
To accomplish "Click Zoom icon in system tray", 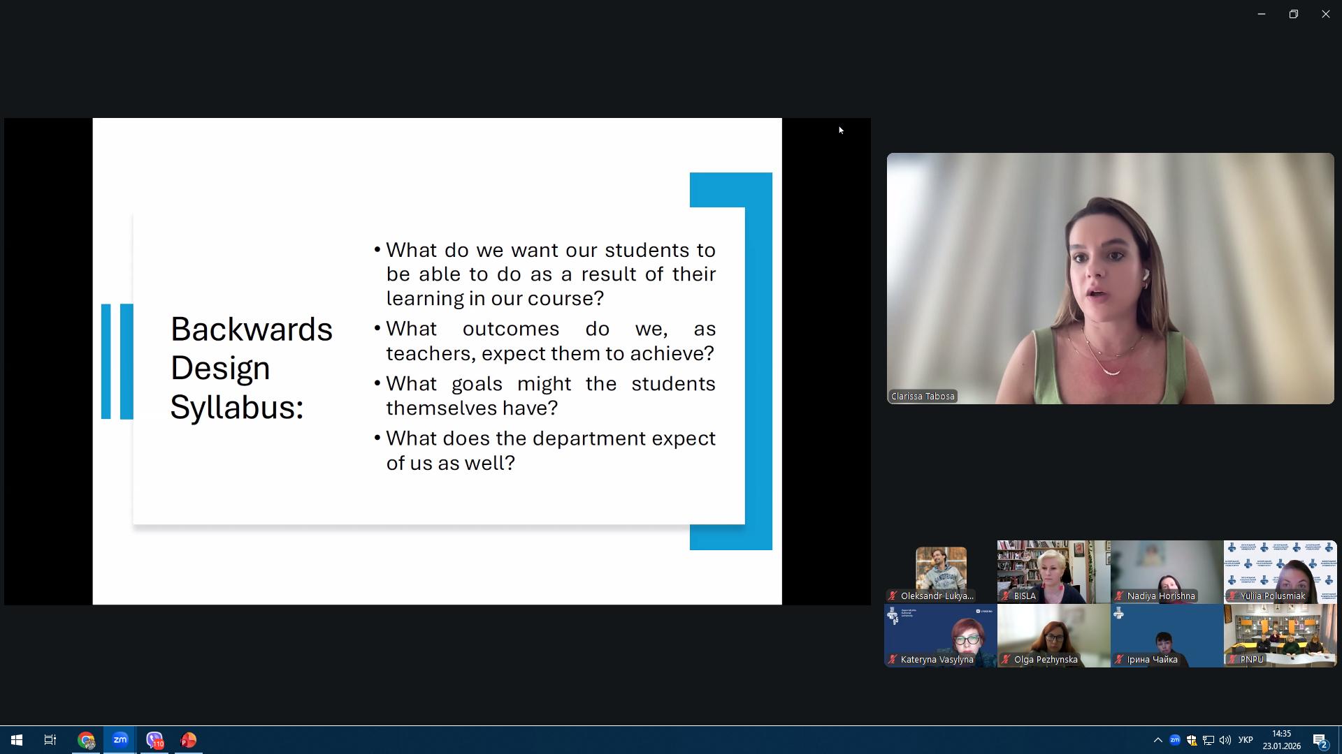I will pos(1175,740).
